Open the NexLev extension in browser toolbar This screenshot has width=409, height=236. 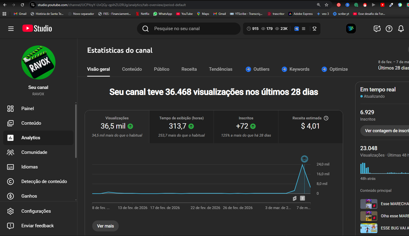point(400,5)
